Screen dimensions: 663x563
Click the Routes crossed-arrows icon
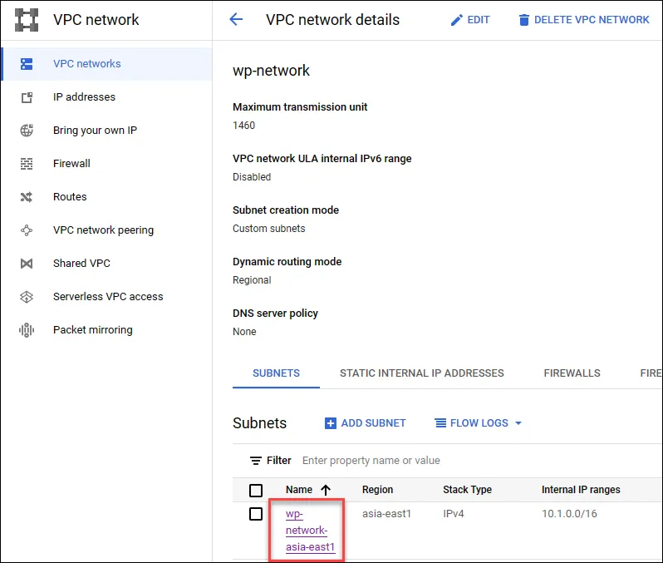(27, 197)
